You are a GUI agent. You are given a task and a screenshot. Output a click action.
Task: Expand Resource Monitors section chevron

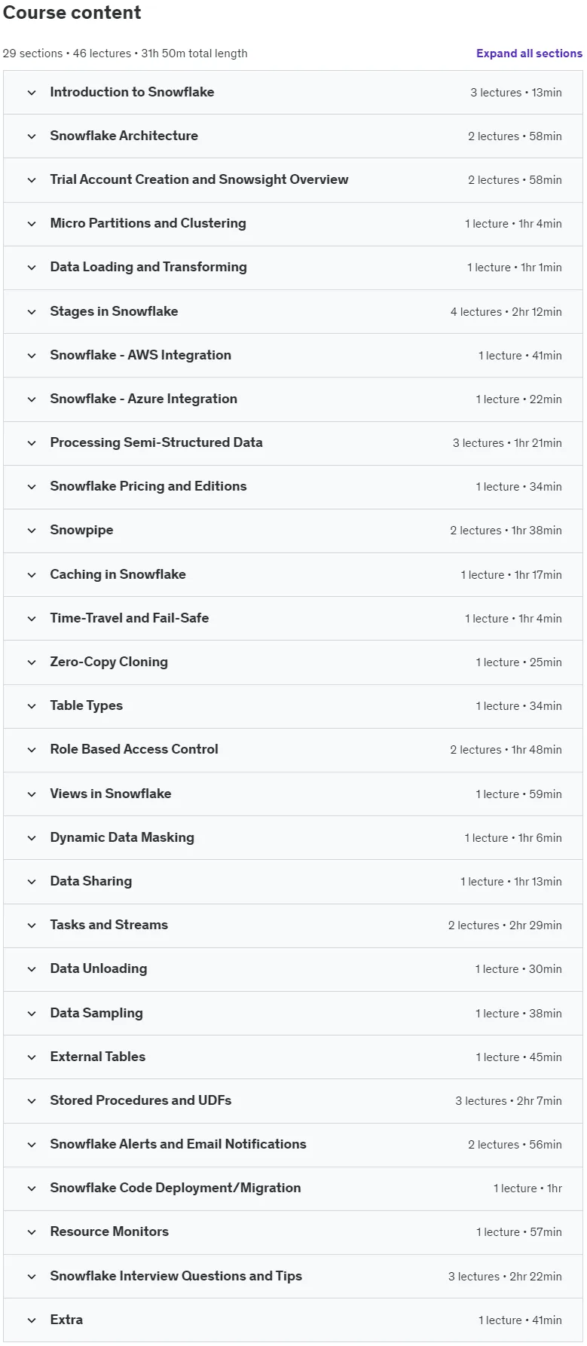(32, 1232)
